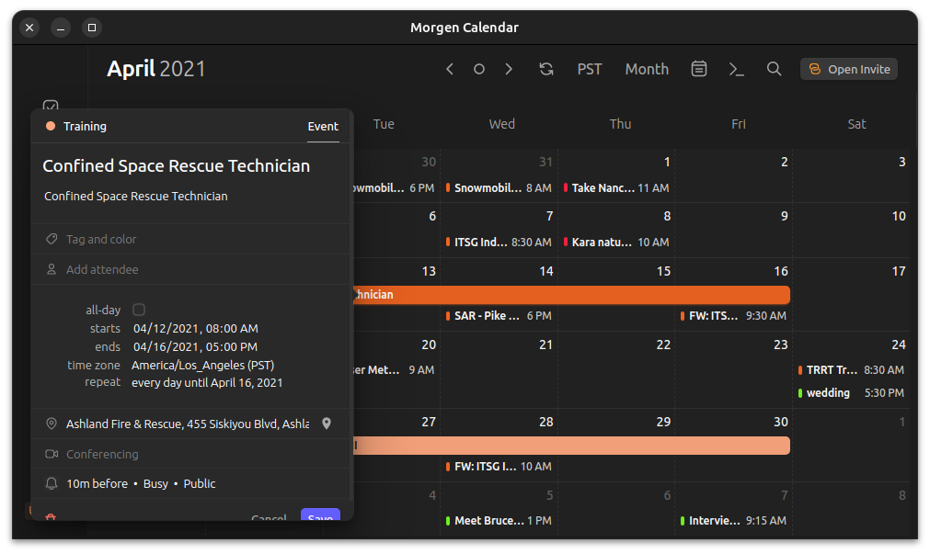Click the Open Invite button

tap(849, 69)
